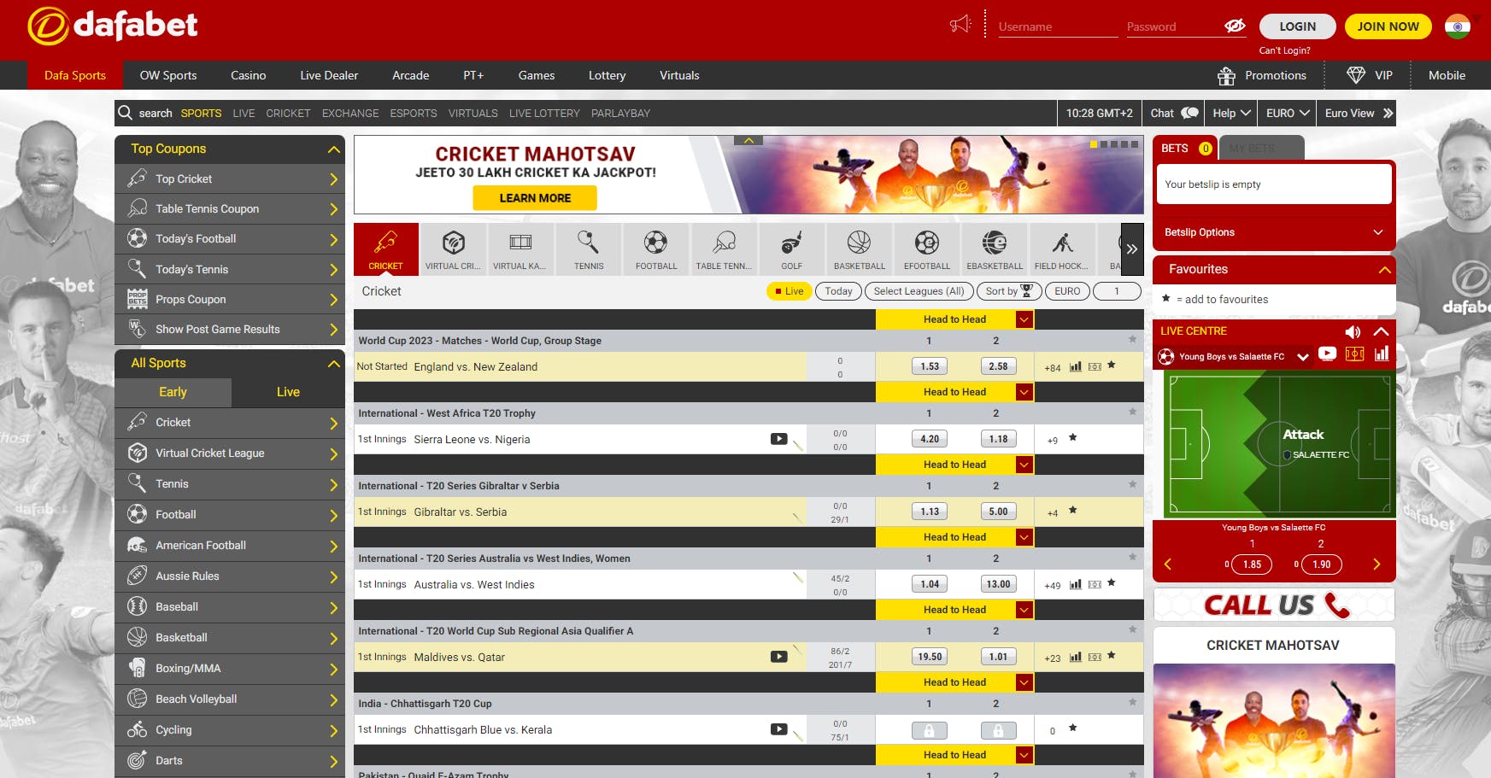
Task: Open the India flag language selector
Action: click(1458, 26)
